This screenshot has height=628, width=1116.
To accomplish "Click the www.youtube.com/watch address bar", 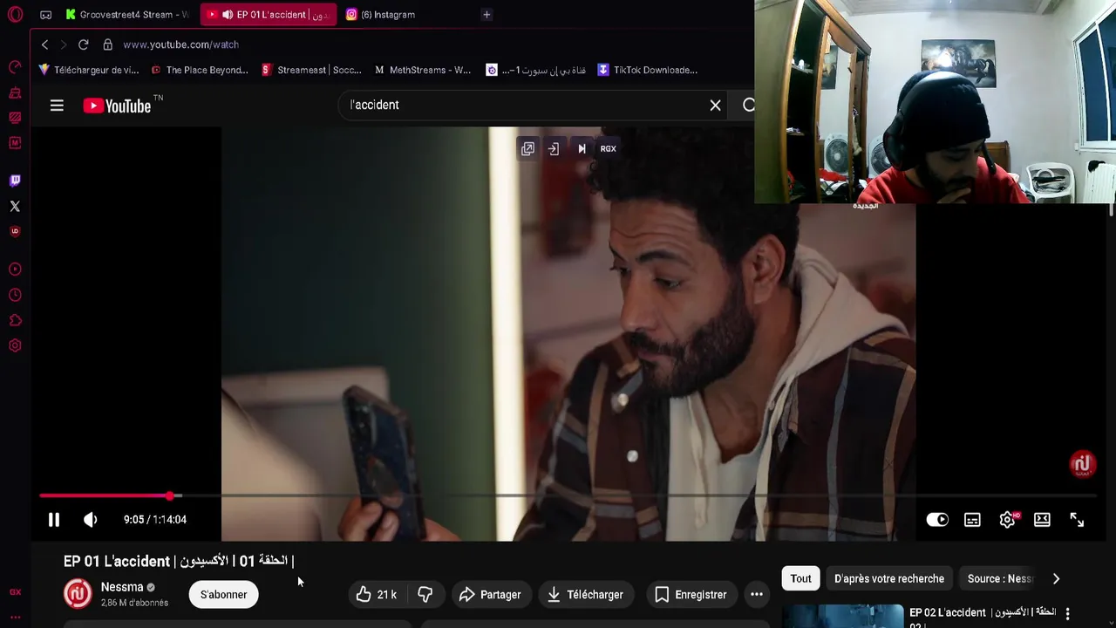I will tap(180, 44).
